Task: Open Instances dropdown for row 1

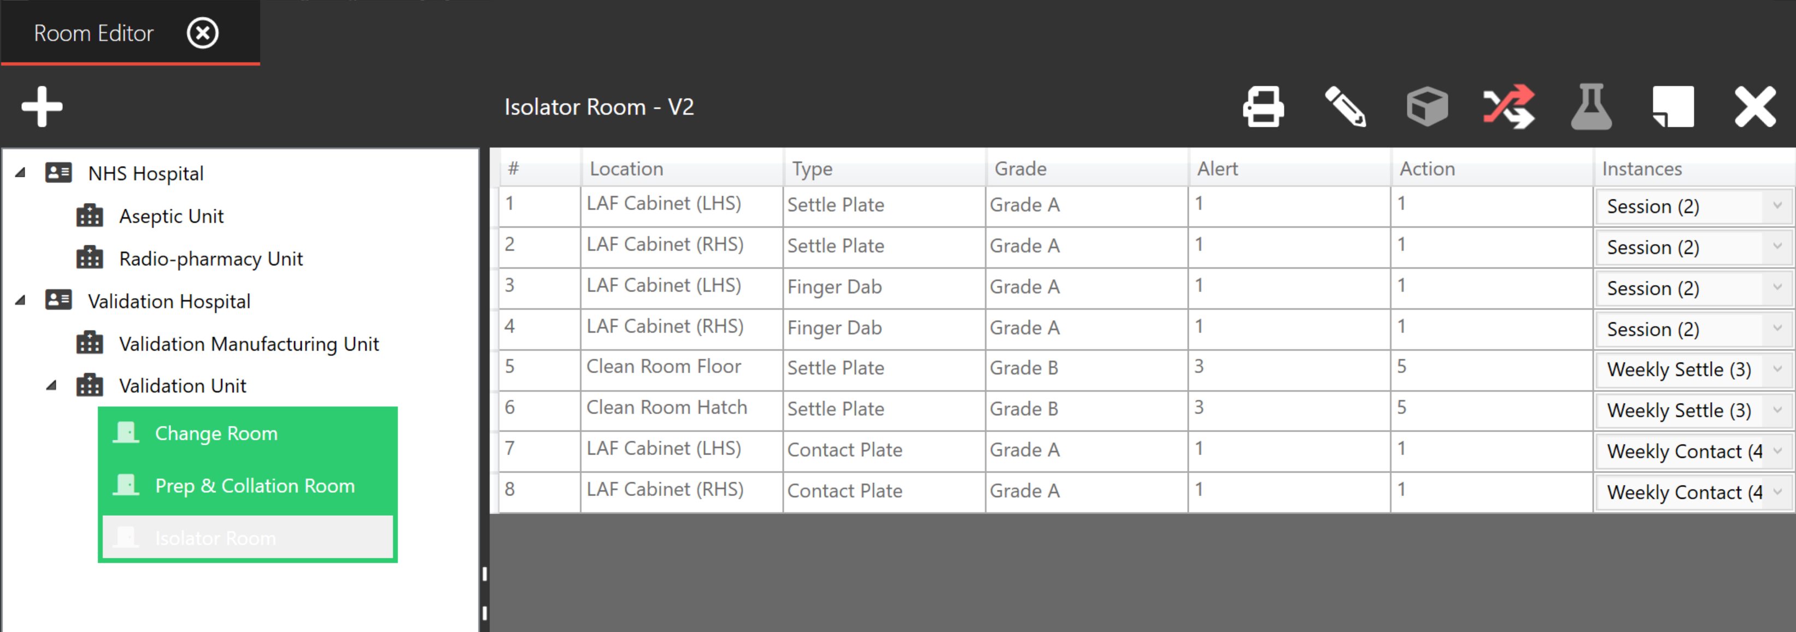Action: 1777,205
